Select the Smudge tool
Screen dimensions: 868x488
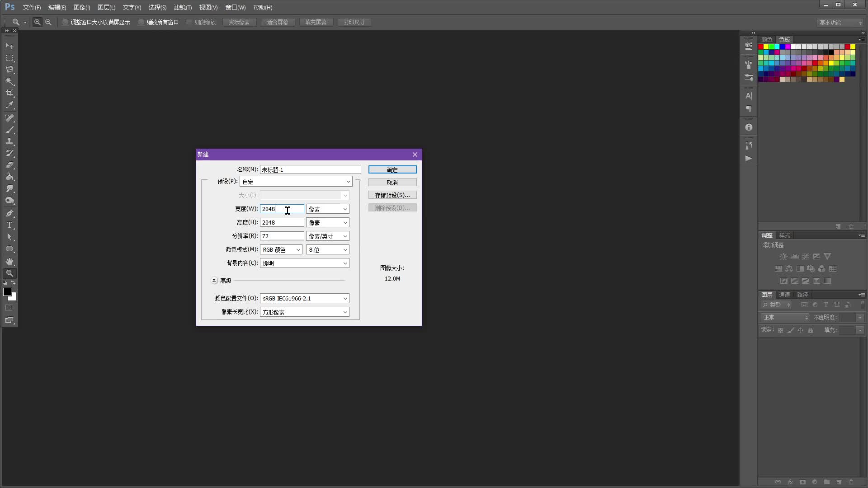pyautogui.click(x=9, y=188)
